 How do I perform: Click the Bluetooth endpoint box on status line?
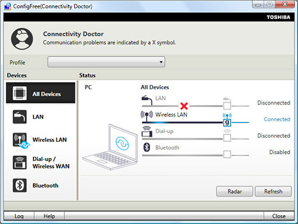click(x=227, y=154)
